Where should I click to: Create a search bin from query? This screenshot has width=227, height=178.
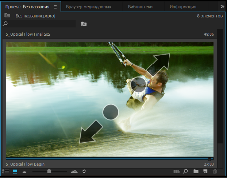(x=84, y=24)
